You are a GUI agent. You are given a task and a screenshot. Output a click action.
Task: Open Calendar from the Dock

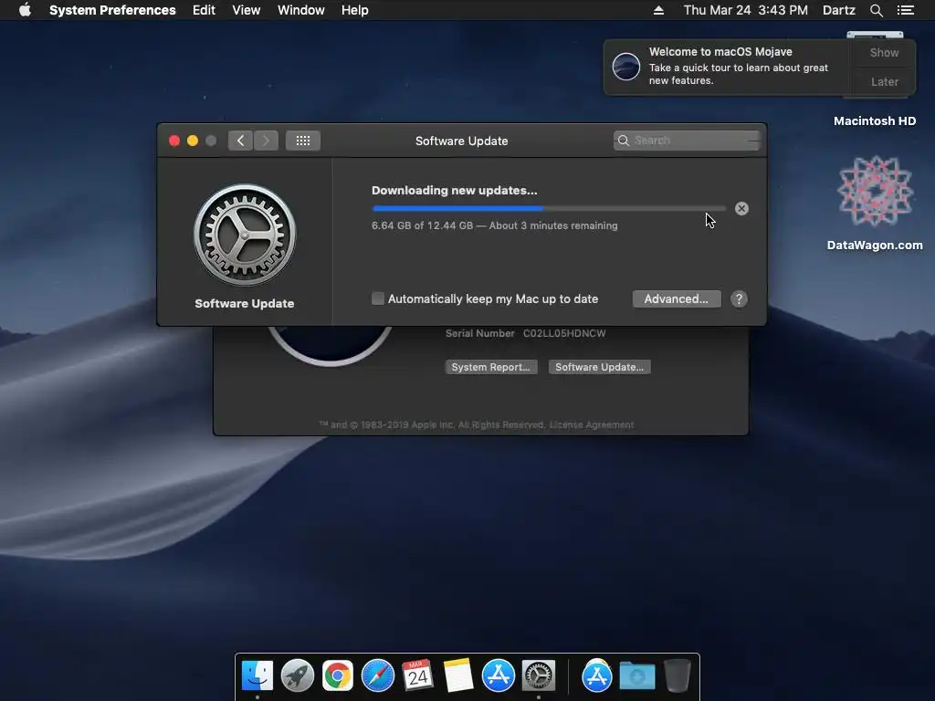click(x=417, y=675)
